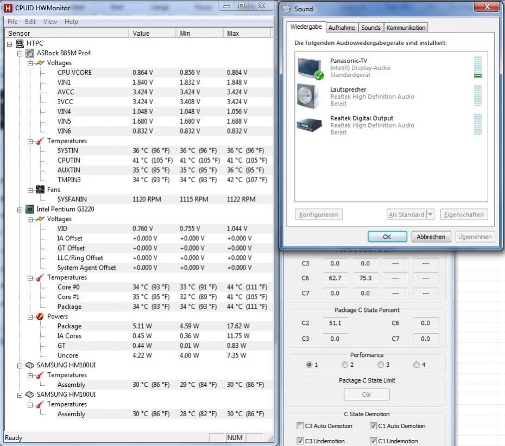Select the HTPC computer icon in the tree
The image size is (505, 446).
tap(20, 43)
